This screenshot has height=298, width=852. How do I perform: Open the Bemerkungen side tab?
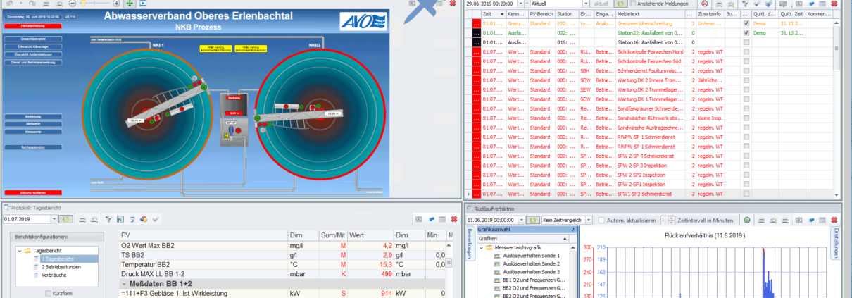point(470,244)
